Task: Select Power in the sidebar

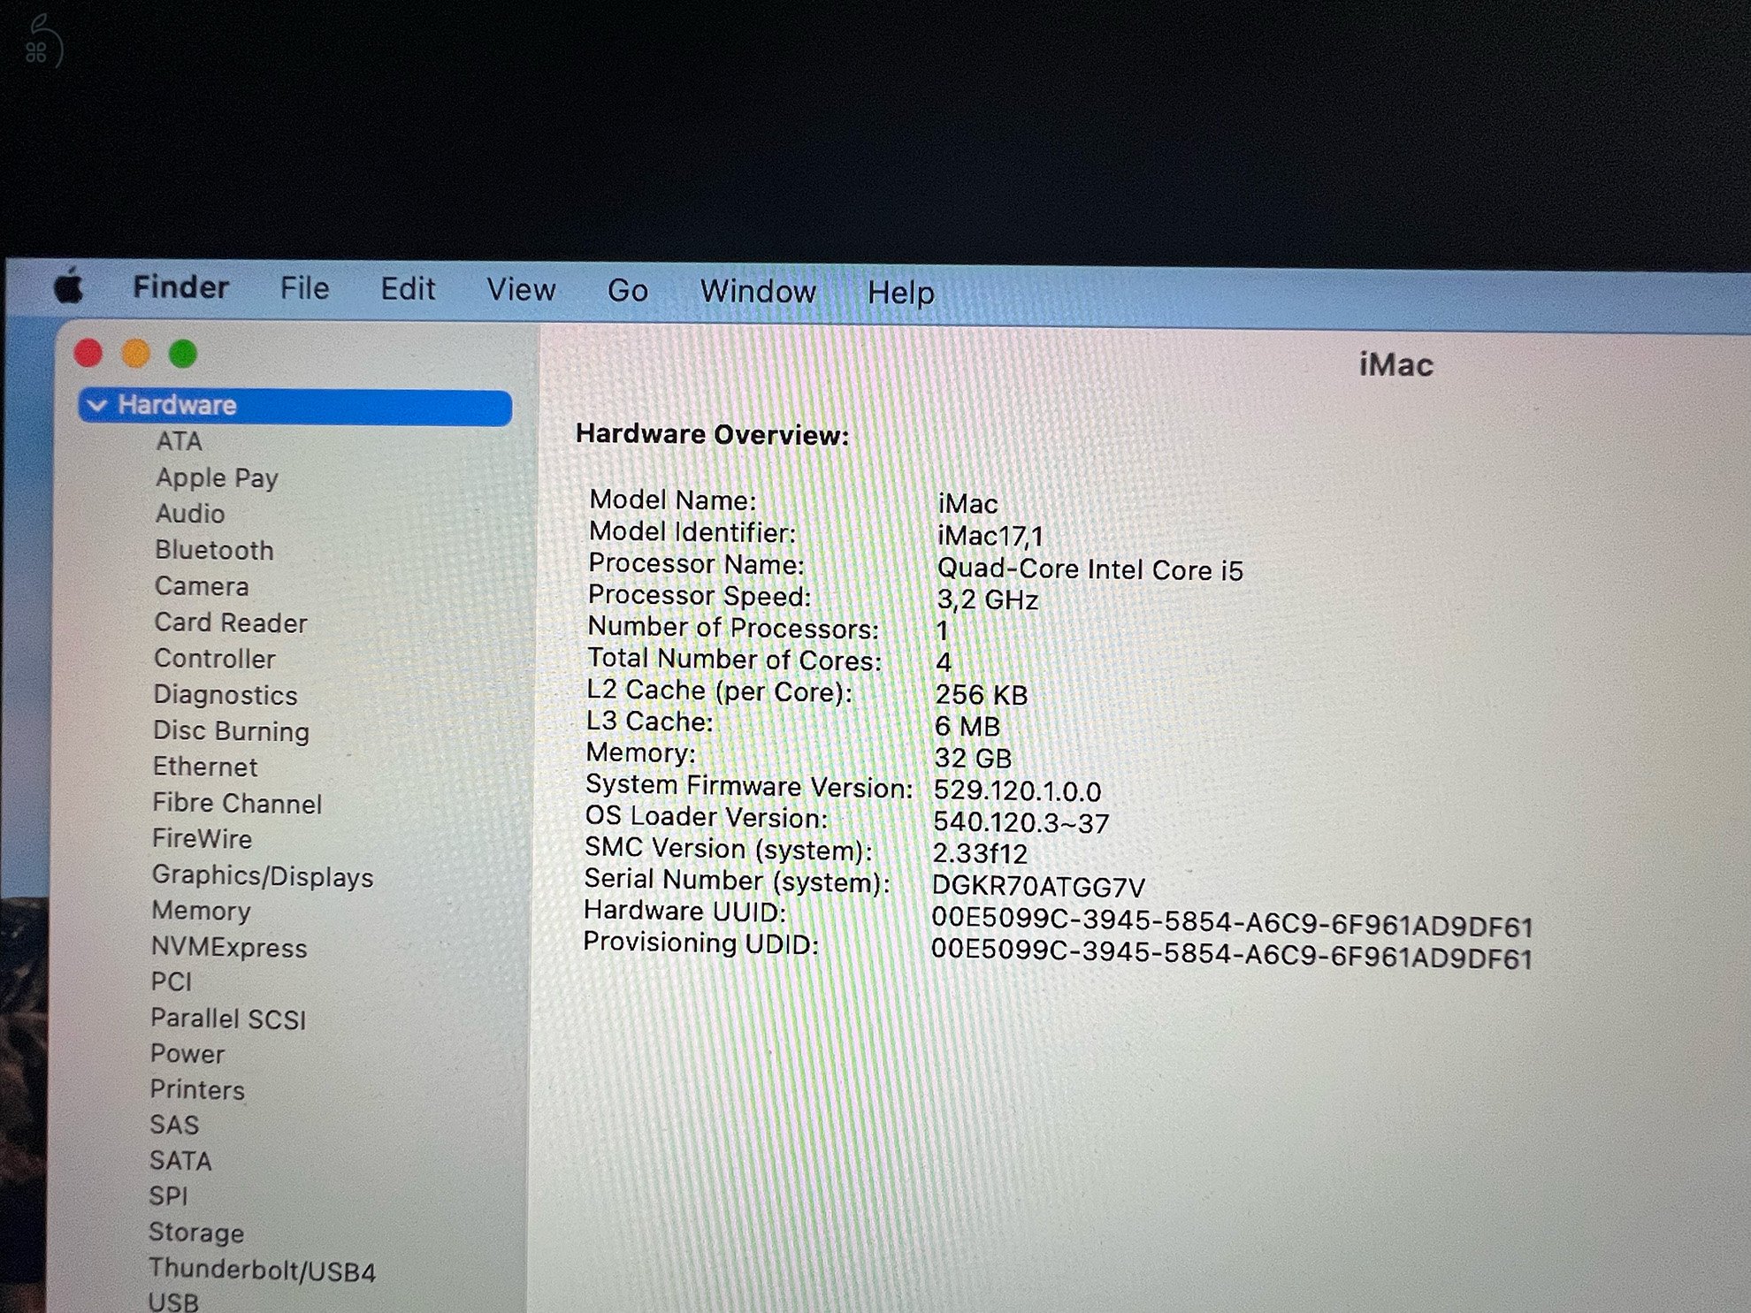Action: tap(187, 1054)
